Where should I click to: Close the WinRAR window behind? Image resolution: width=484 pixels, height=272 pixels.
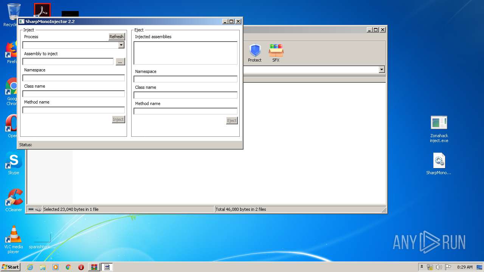[383, 29]
